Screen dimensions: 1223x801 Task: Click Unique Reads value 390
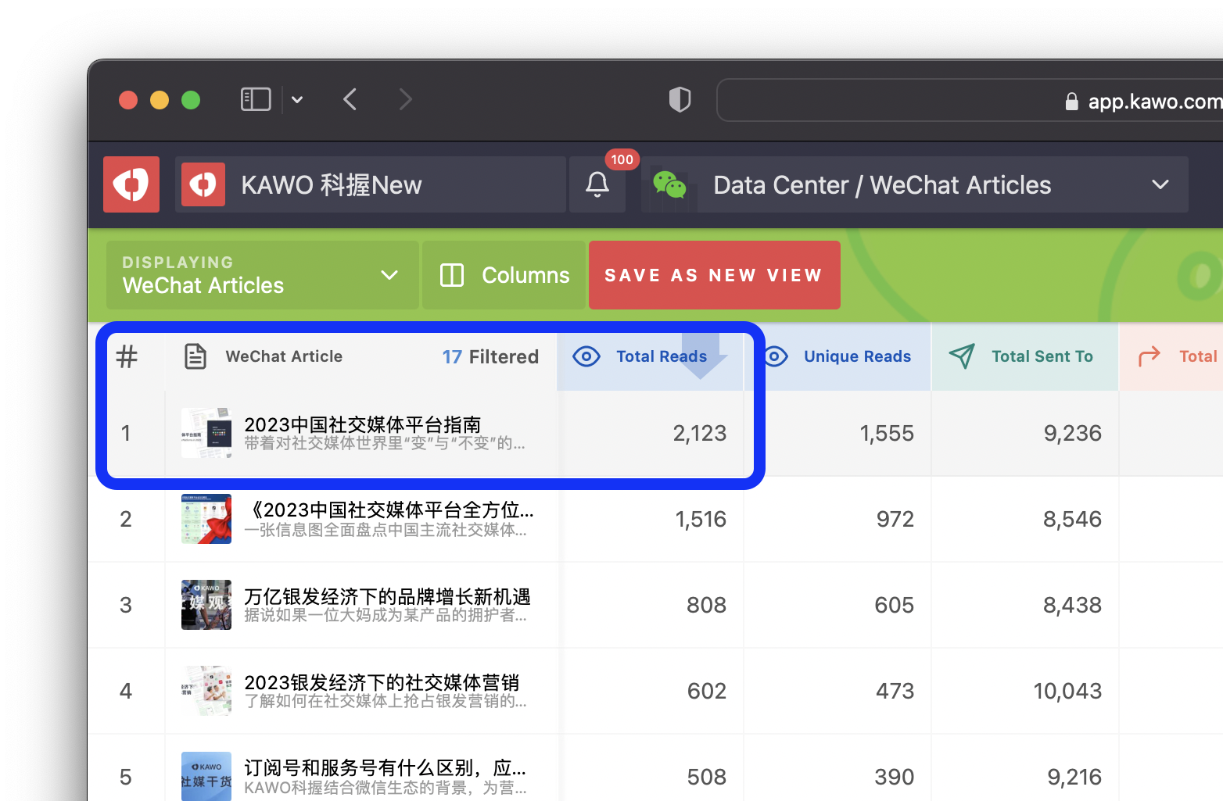click(894, 777)
